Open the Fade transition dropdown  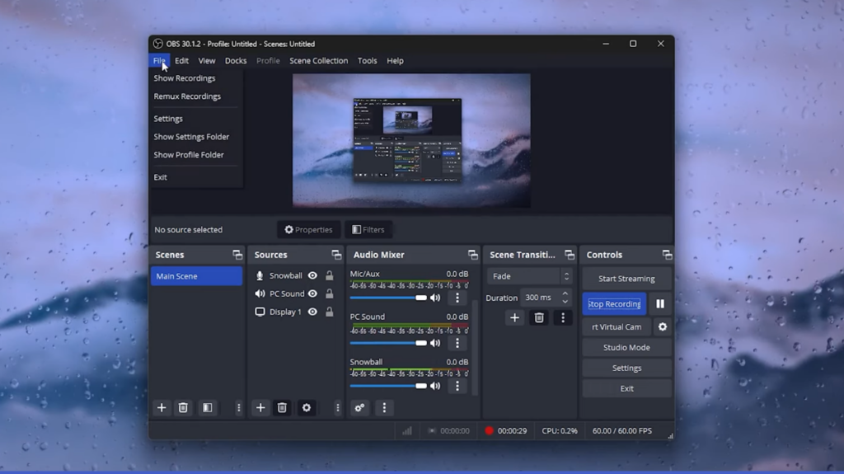click(528, 276)
